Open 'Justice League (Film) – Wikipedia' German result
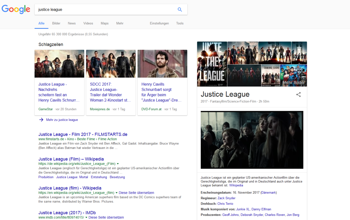This screenshot has height=220, width=350. pos(71,159)
